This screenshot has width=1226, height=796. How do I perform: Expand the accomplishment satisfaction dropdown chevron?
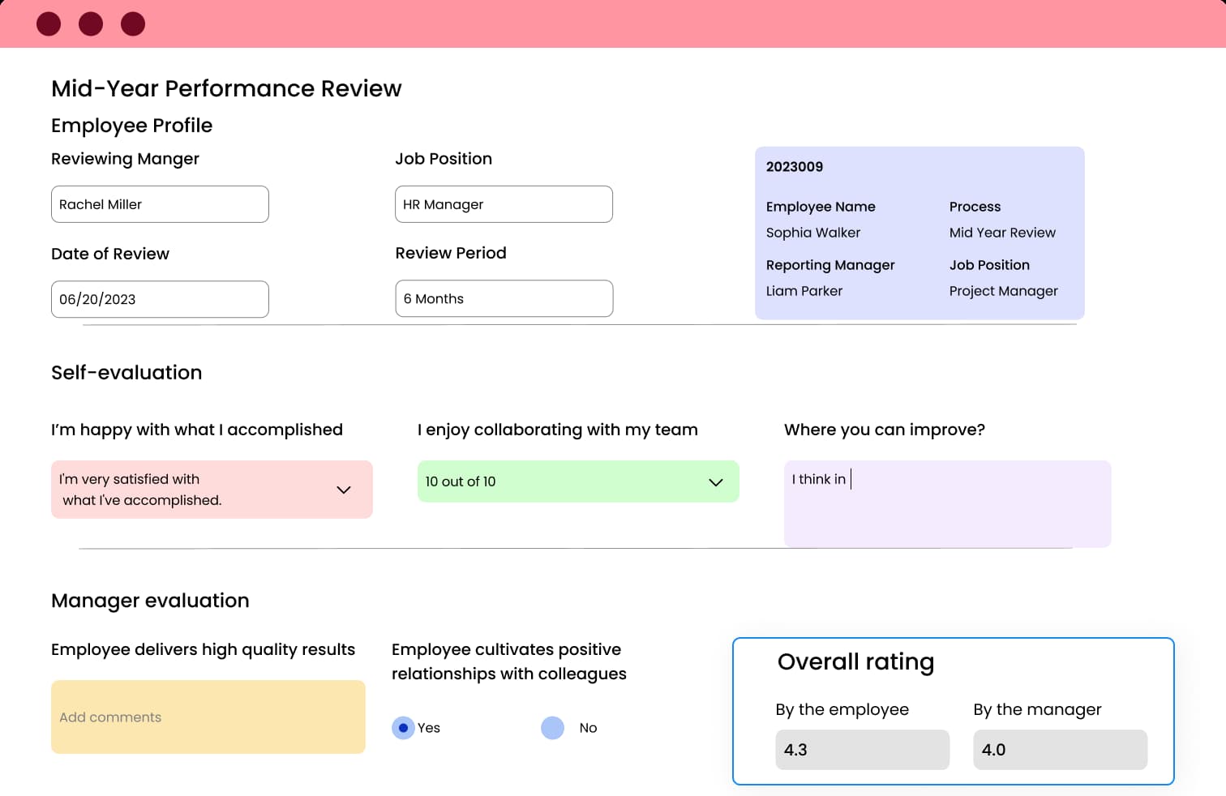coord(344,490)
